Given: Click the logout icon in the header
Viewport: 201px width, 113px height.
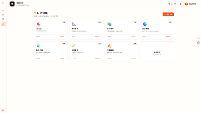Looking at the screenshot, I should [181, 4].
